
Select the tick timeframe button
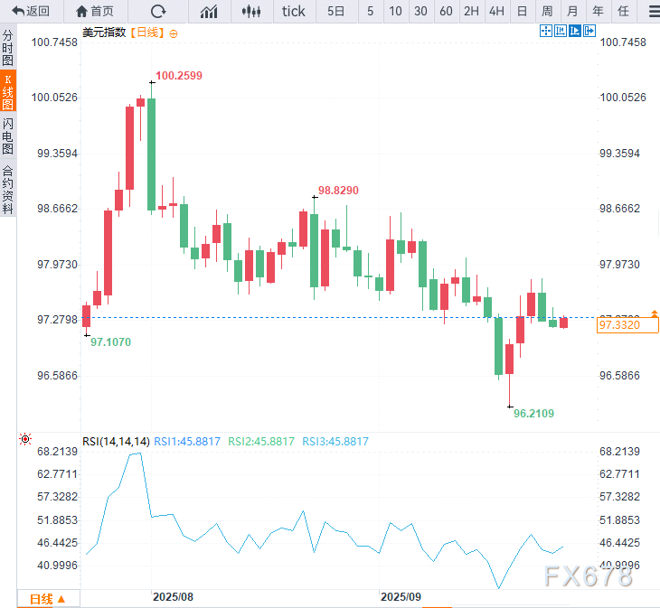pyautogui.click(x=294, y=11)
